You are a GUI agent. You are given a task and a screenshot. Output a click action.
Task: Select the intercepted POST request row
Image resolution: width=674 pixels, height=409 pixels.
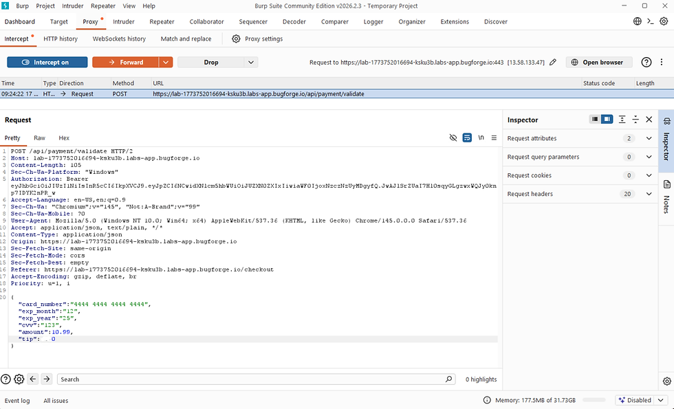tap(336, 93)
